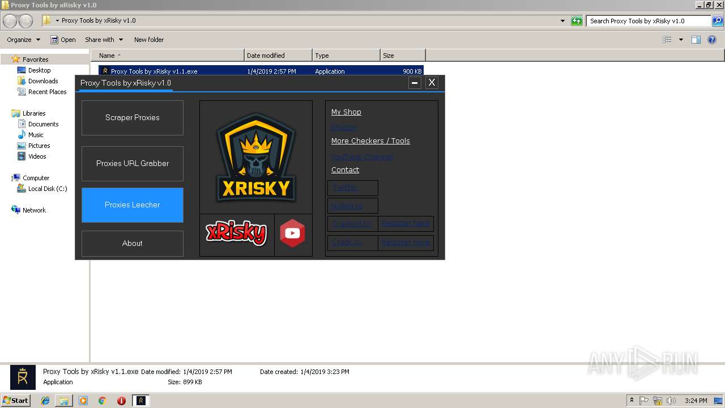Click Register here beside Crack.sx
725x408 pixels.
(406, 243)
